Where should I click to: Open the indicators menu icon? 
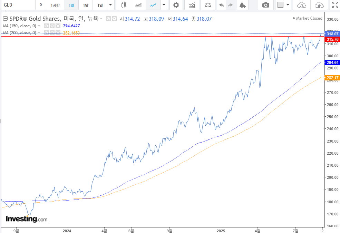[x=192, y=5]
